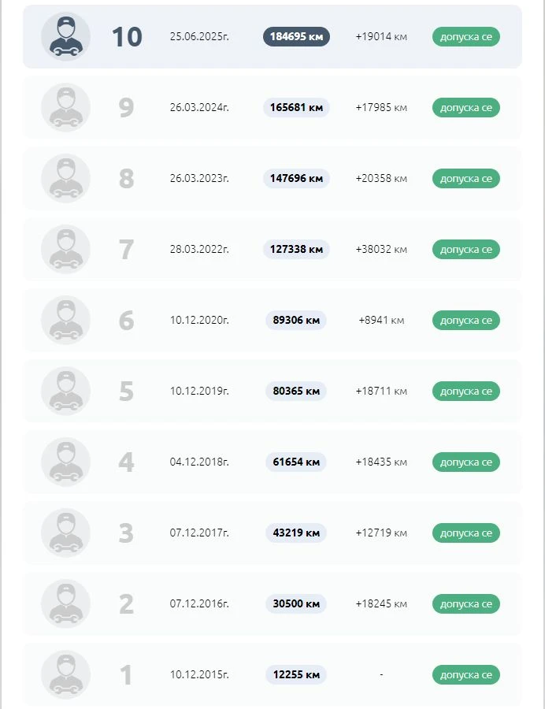Select the mechanic avatar dated 04.12.2018
The width and height of the screenshot is (545, 709).
point(65,462)
